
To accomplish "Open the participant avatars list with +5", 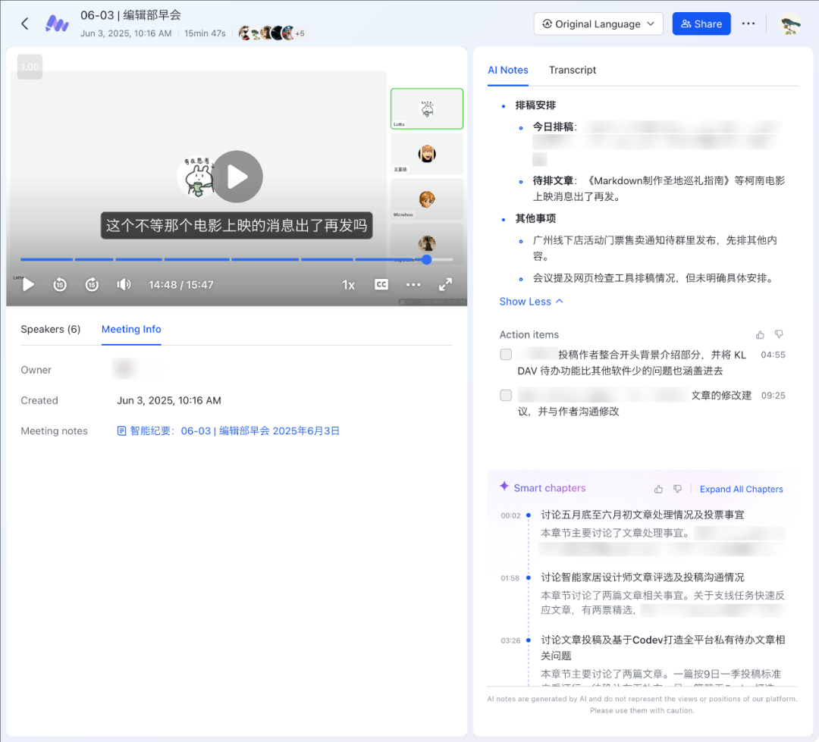I will tap(271, 33).
